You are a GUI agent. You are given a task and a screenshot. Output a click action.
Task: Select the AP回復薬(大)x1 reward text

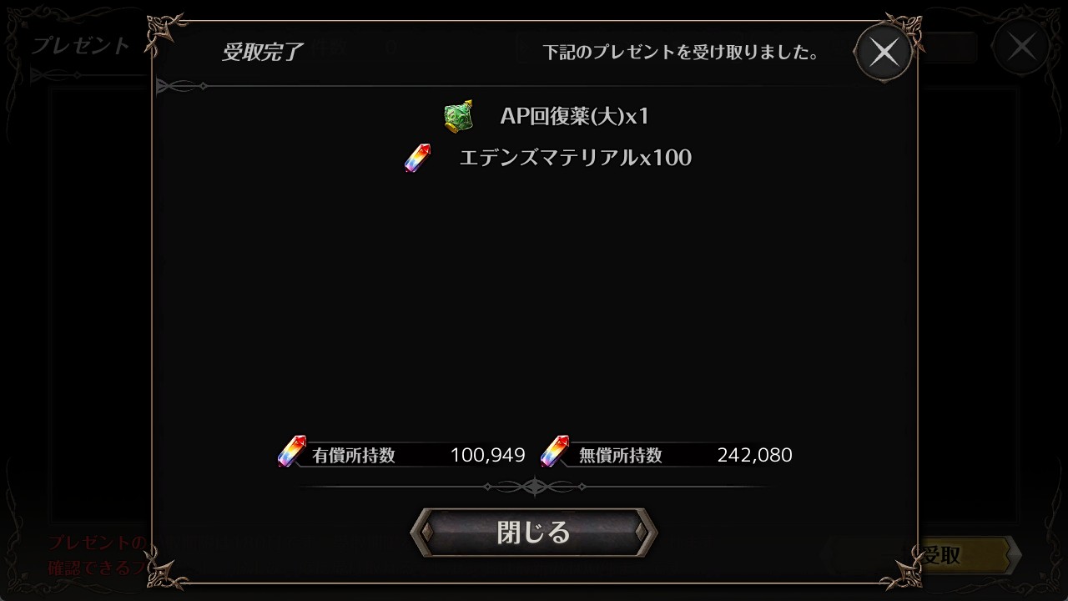point(574,116)
